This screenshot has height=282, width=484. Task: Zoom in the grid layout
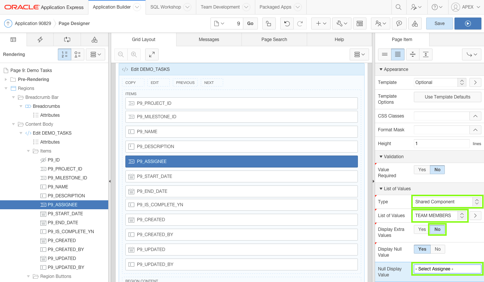point(134,54)
